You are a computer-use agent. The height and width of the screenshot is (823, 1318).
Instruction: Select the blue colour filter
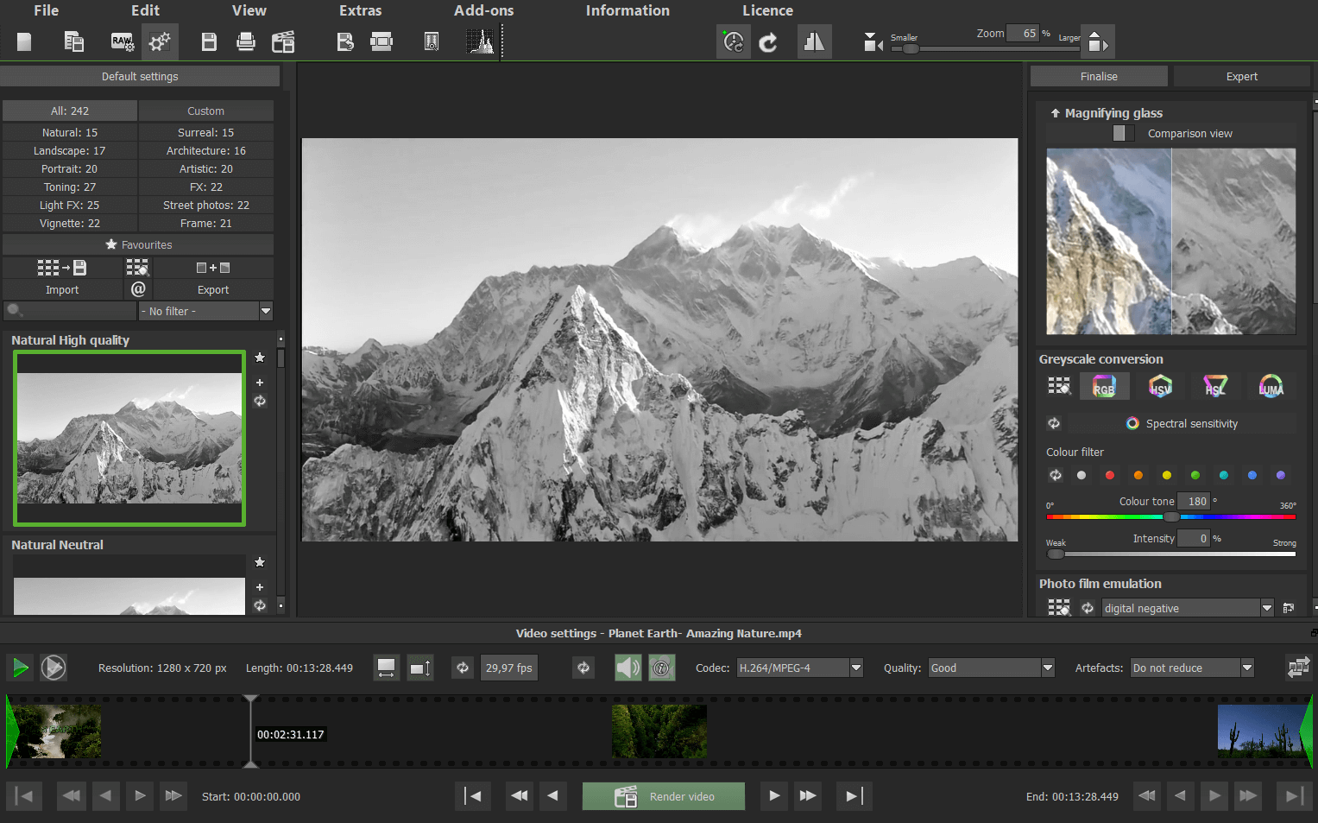pyautogui.click(x=1252, y=475)
